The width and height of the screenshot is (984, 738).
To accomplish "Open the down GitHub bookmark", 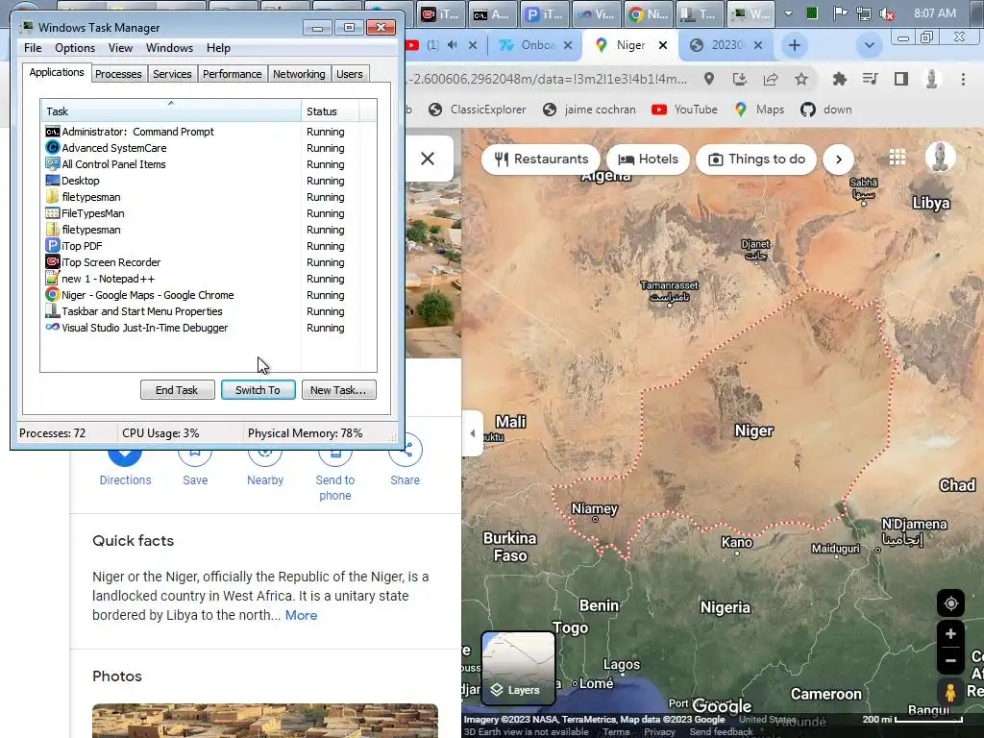I will [825, 110].
